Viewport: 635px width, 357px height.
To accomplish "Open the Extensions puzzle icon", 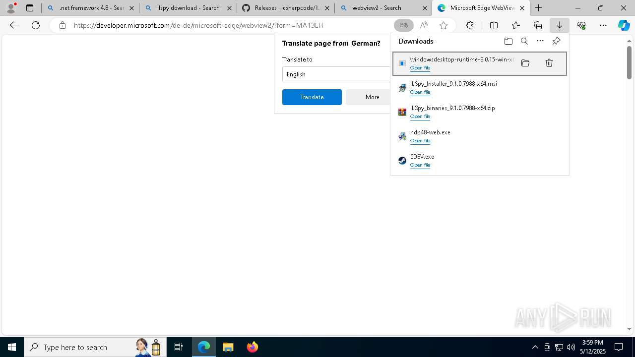I will tap(470, 25).
